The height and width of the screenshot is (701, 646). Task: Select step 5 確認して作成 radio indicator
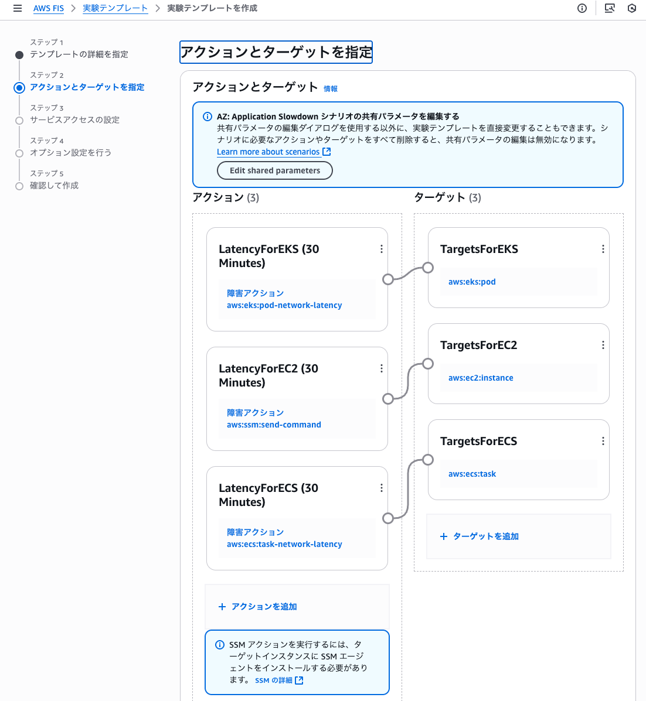click(x=19, y=186)
